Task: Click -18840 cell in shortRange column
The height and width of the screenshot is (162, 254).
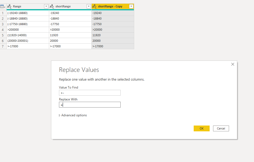Action: [x=70, y=18]
